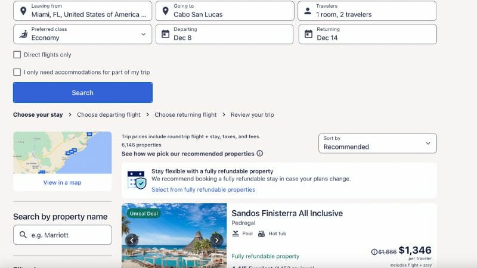
Task: Open Select from fully refundable properties link
Action: pos(203,189)
